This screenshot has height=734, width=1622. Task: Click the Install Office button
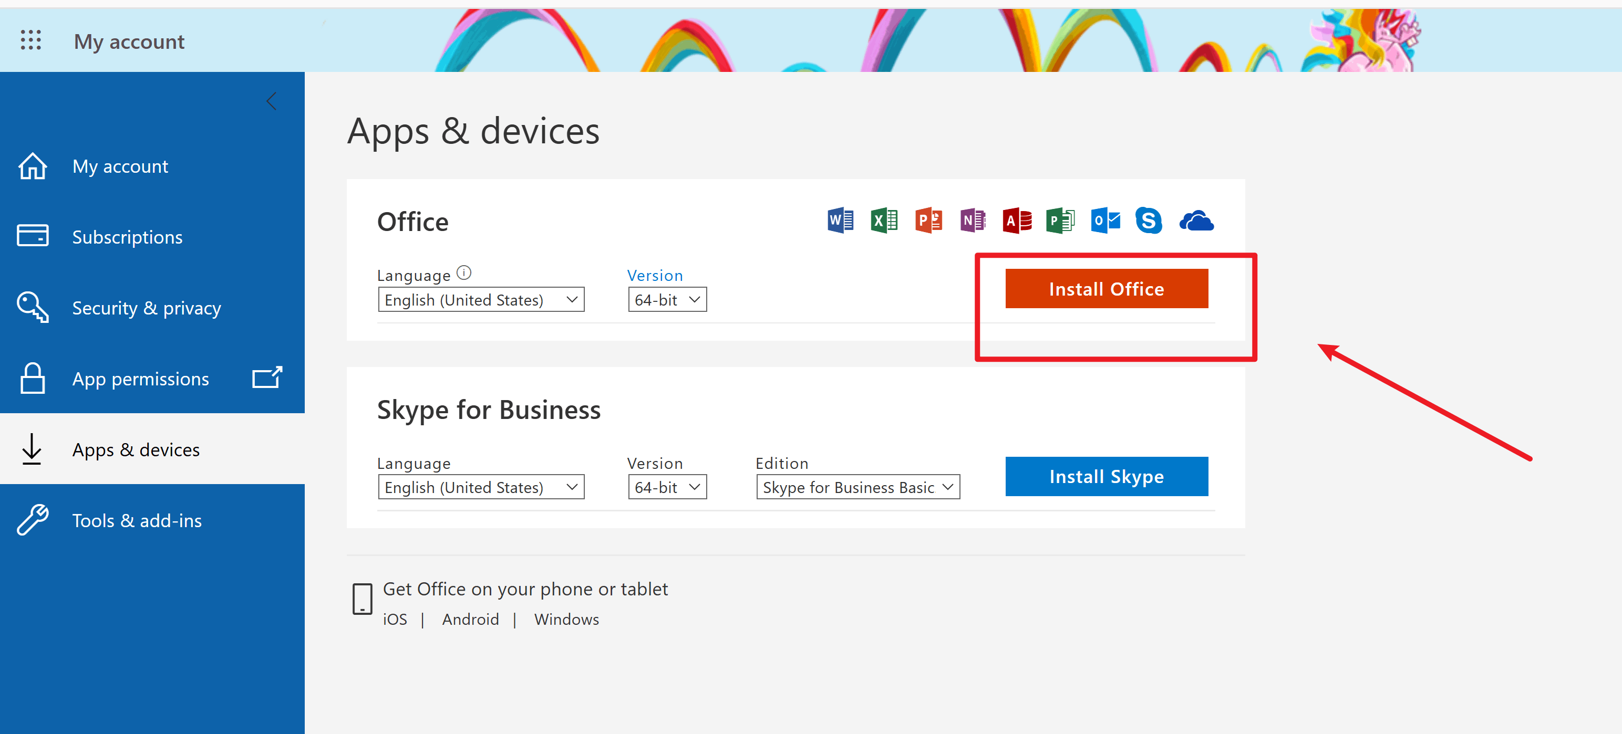click(1107, 289)
